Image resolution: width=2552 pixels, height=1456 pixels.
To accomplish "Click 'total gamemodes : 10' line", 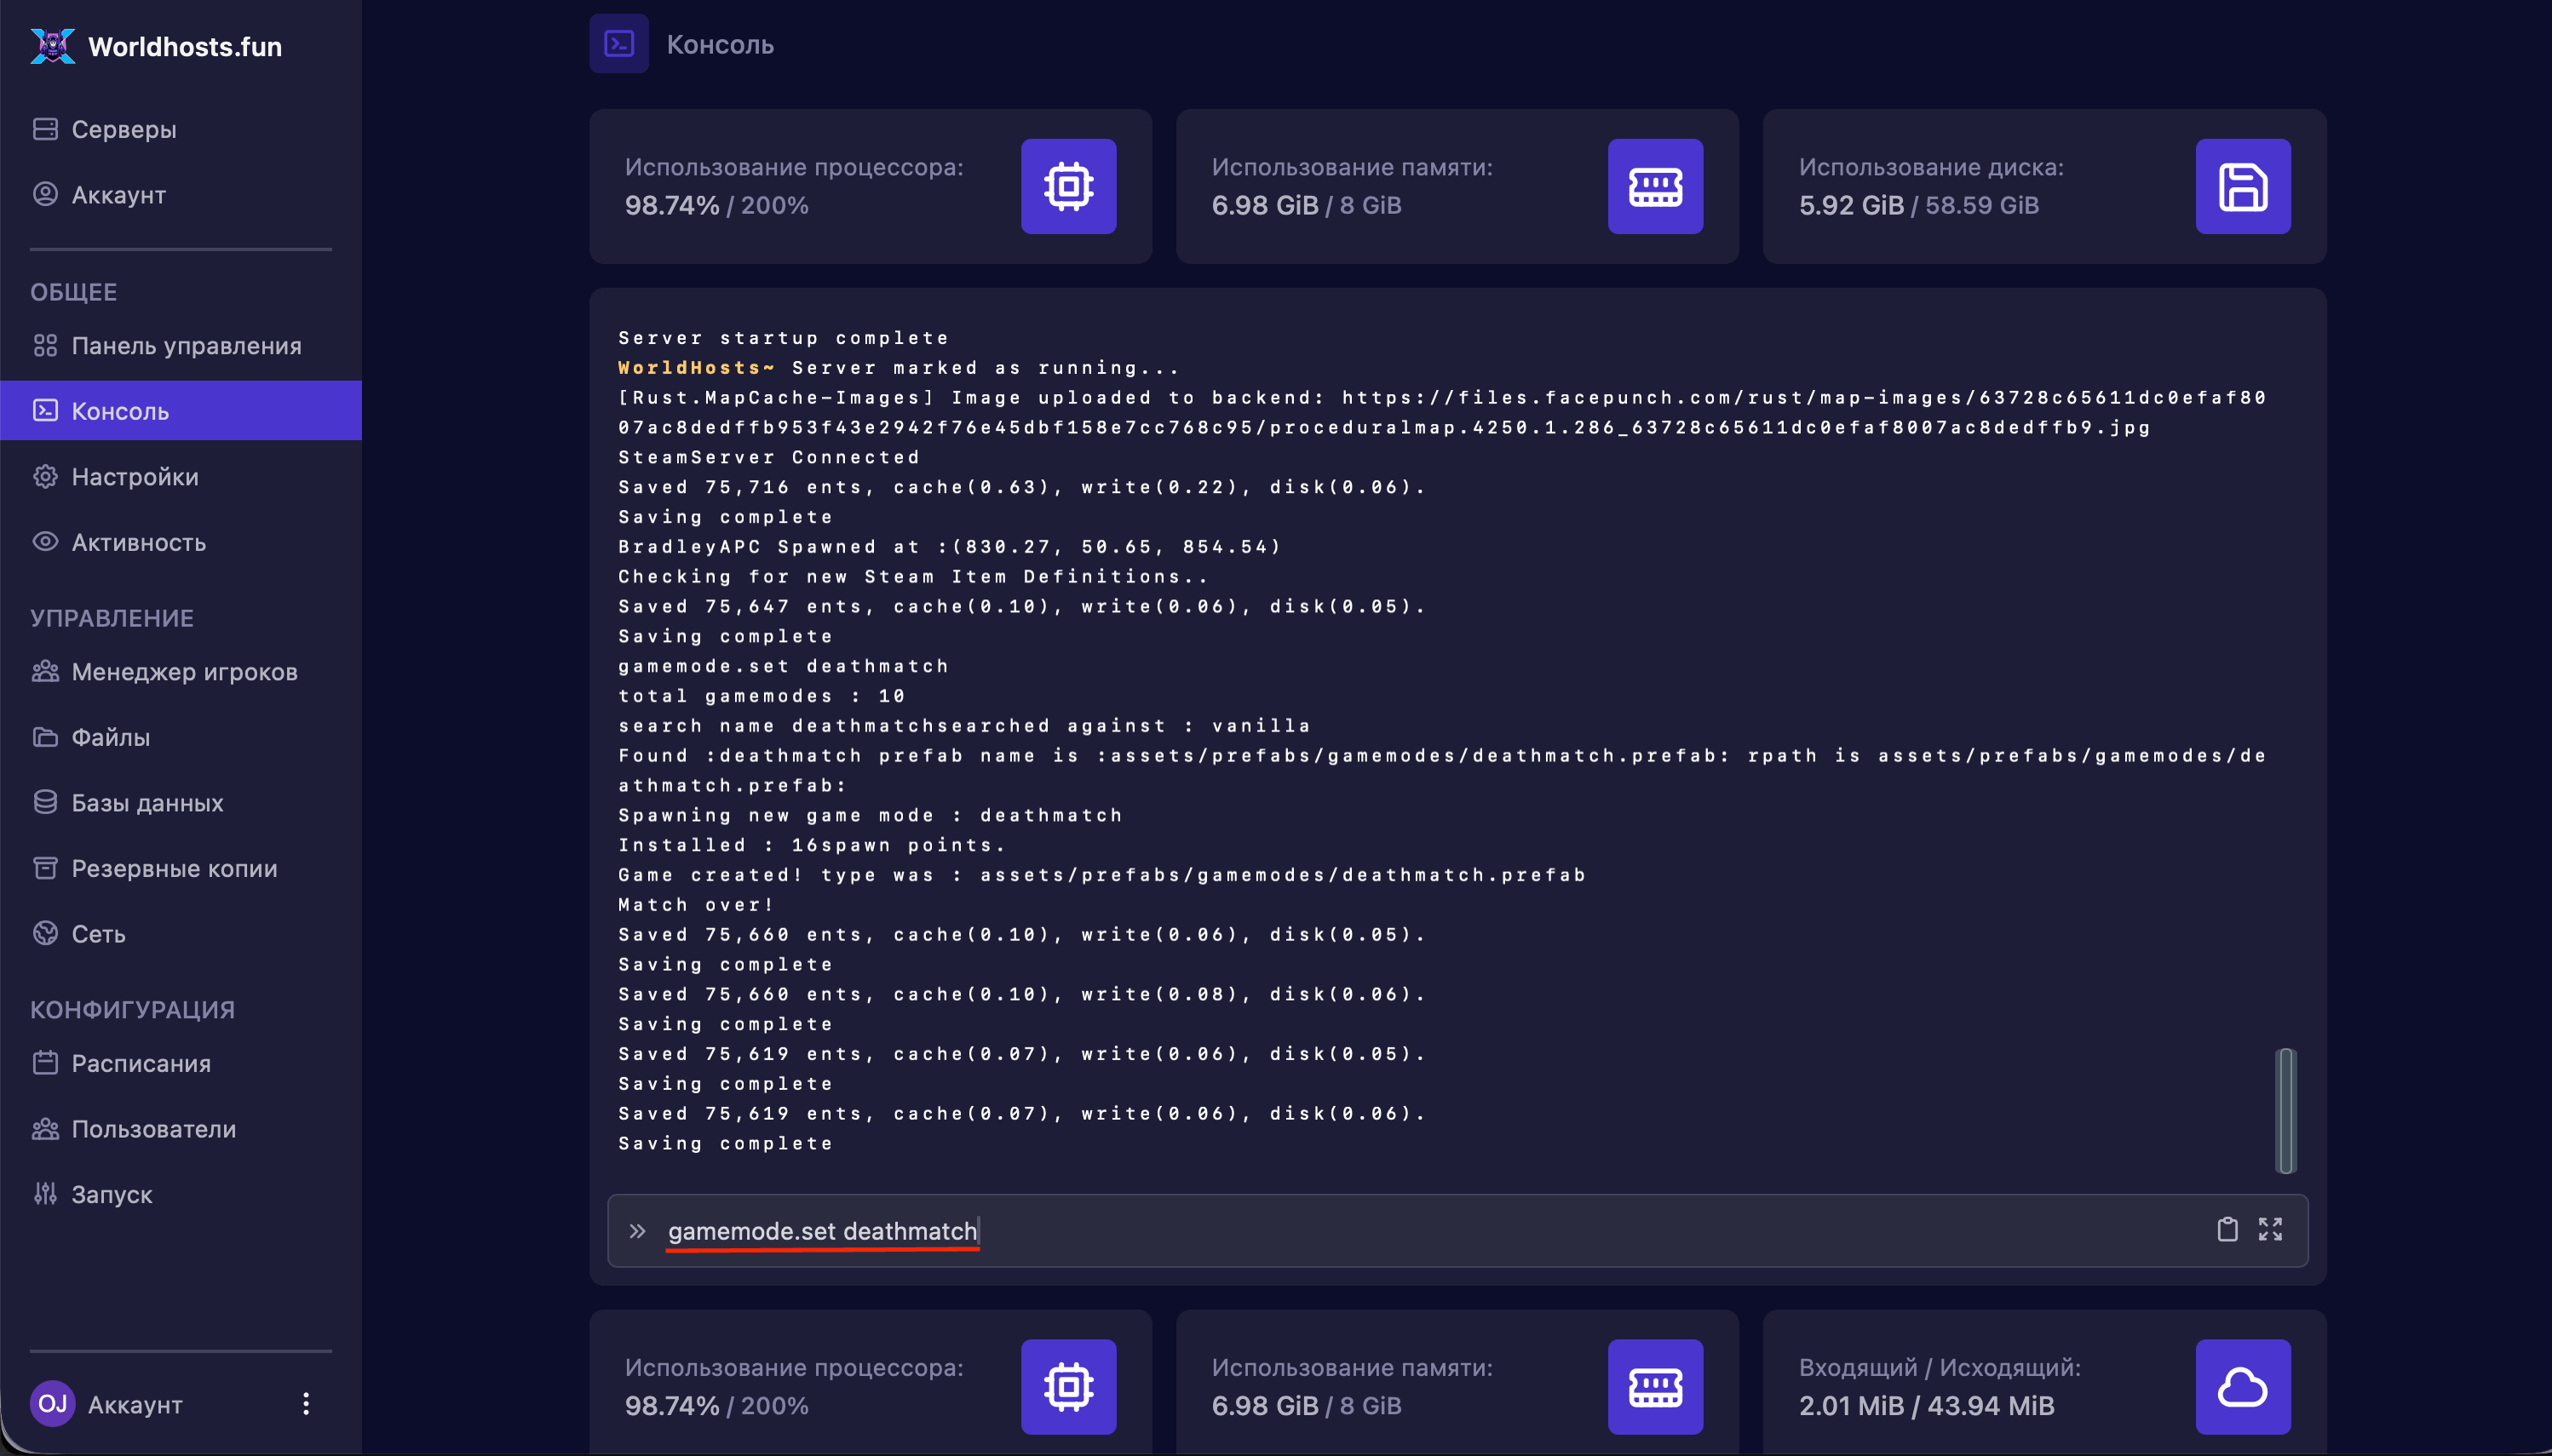I will click(x=762, y=695).
